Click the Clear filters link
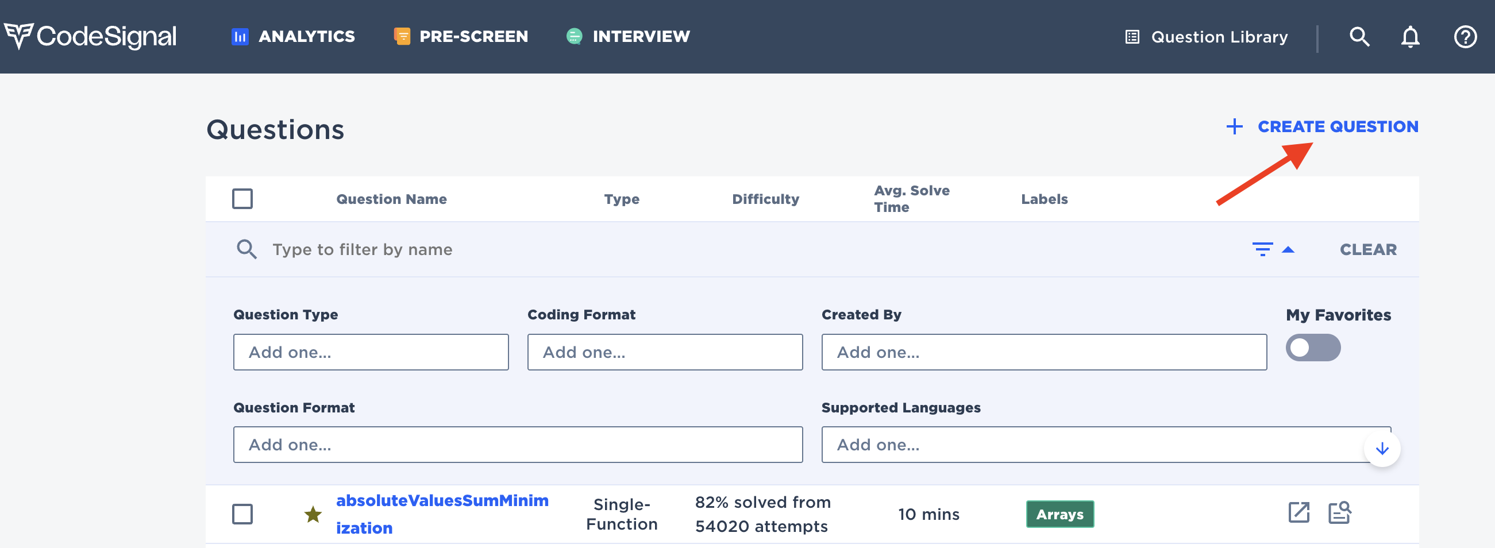Screen dimensions: 1495x548 pyautogui.click(x=1368, y=249)
